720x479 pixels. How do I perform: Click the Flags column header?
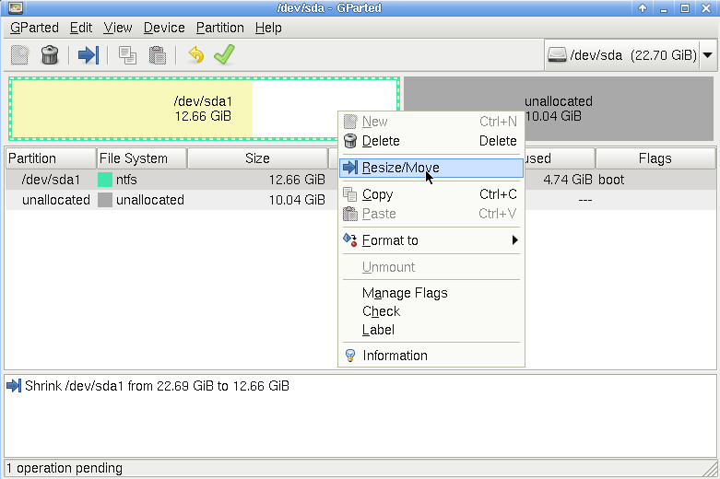tap(655, 158)
